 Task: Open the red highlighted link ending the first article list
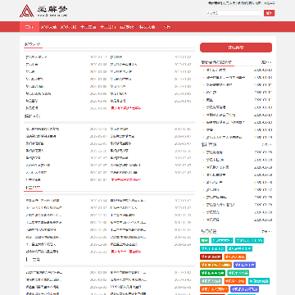click(126, 108)
